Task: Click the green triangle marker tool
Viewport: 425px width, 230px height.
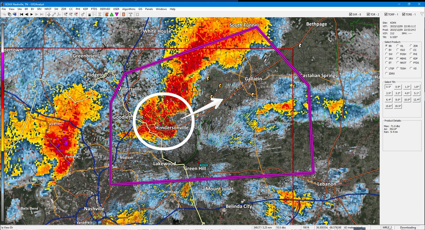Action: (x=112, y=15)
